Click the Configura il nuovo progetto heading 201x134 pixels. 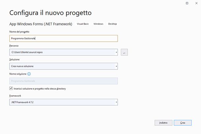(x=50, y=13)
